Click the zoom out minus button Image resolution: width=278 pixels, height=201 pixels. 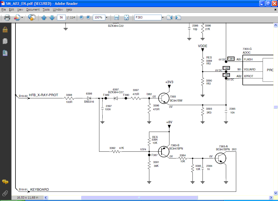tap(81, 17)
